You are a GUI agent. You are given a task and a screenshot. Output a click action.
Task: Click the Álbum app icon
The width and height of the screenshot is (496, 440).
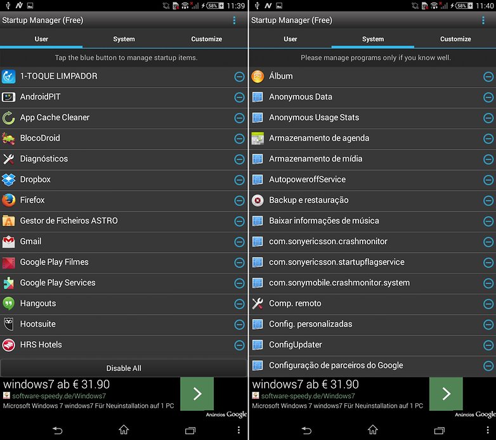point(258,77)
